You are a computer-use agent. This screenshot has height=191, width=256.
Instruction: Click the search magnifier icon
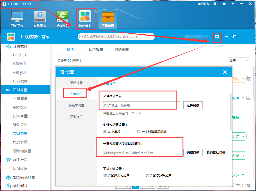tap(81, 37)
